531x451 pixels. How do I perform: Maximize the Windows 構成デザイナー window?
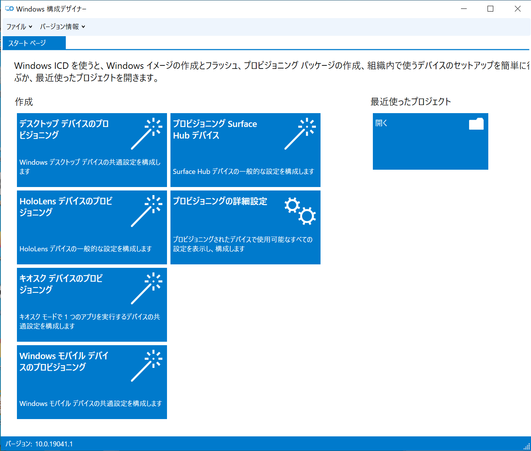[x=491, y=9]
